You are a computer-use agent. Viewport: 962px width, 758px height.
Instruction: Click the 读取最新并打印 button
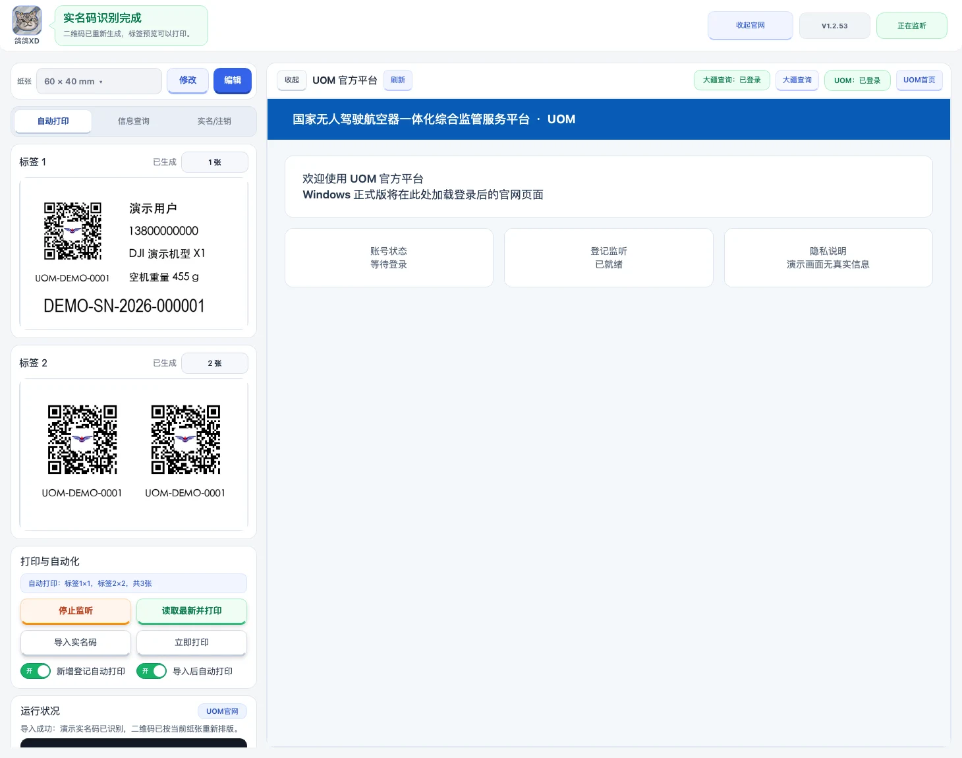point(192,611)
